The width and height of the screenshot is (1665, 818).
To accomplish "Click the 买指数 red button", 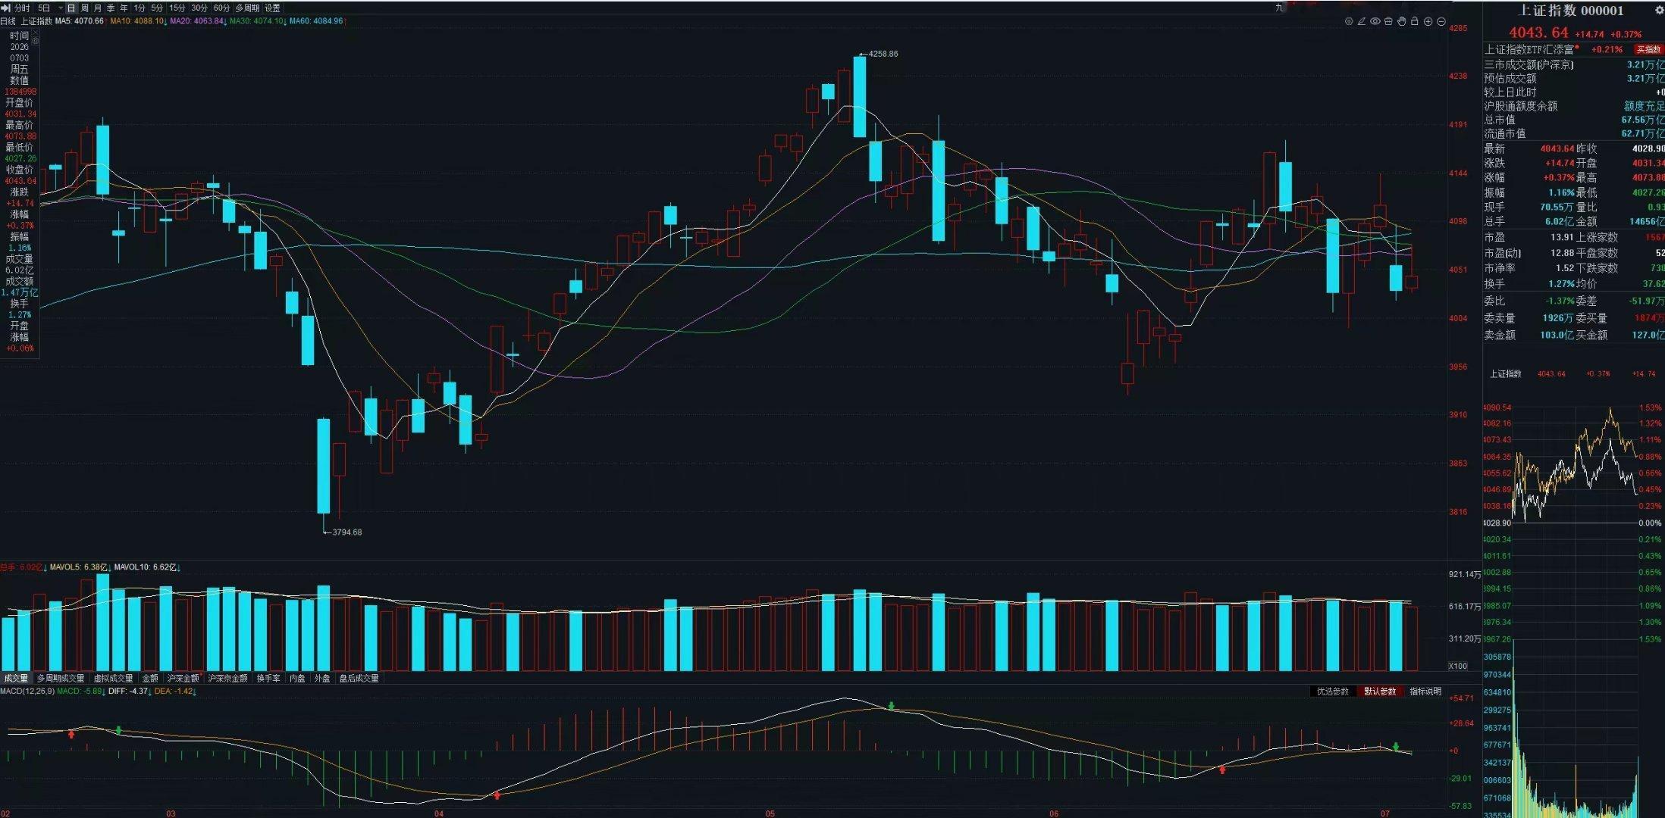I will click(x=1648, y=49).
